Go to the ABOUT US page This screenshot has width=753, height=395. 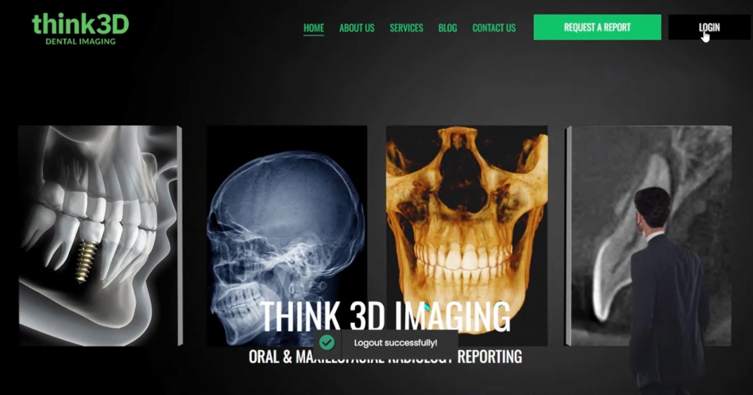click(357, 28)
